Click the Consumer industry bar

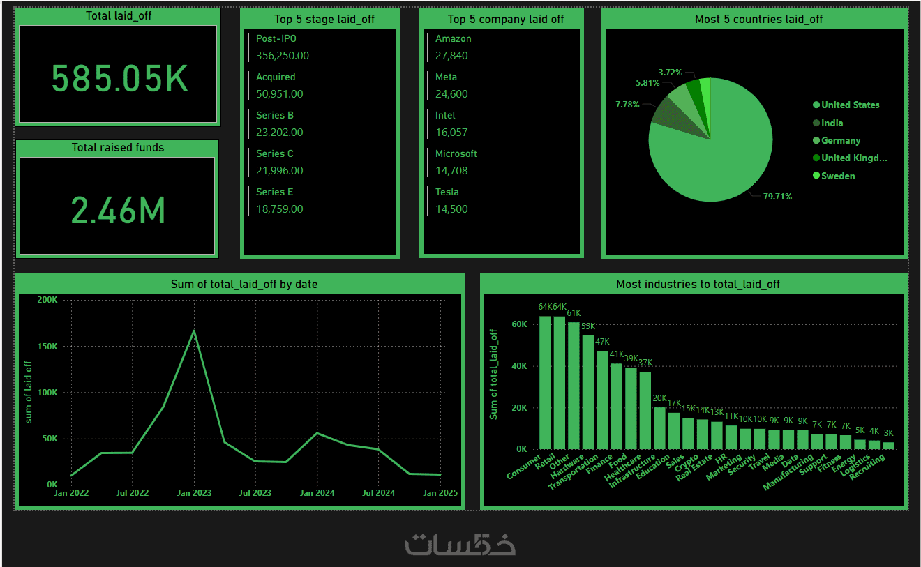[546, 383]
